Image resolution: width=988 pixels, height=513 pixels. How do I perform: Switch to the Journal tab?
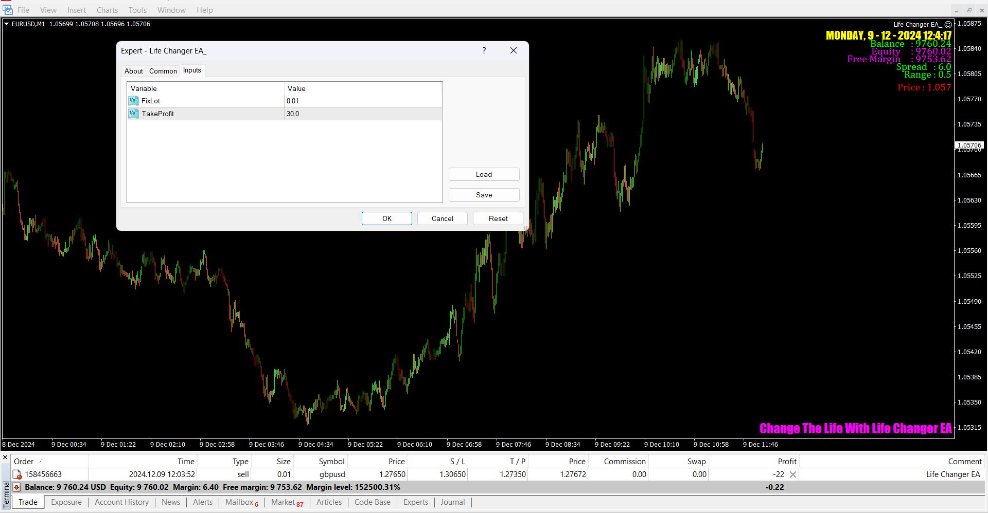tap(452, 502)
